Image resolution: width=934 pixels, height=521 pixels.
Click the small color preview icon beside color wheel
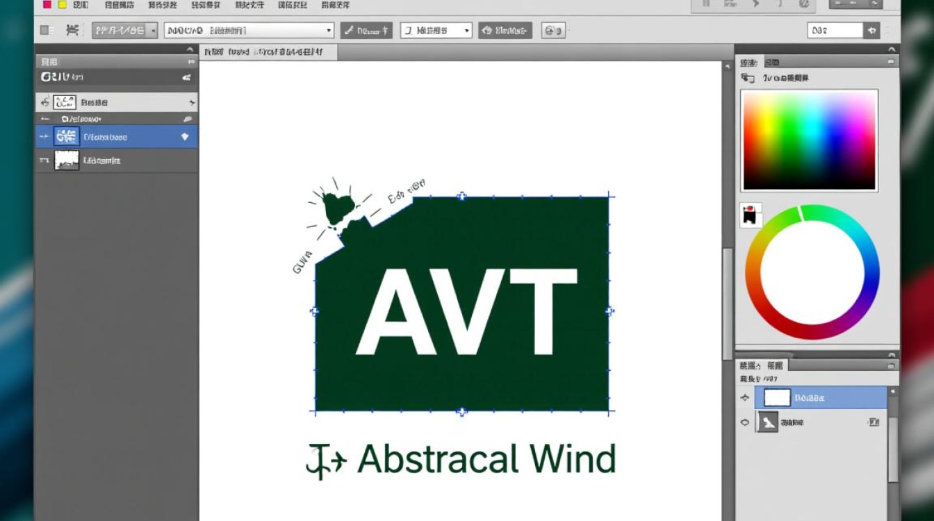pyautogui.click(x=750, y=215)
